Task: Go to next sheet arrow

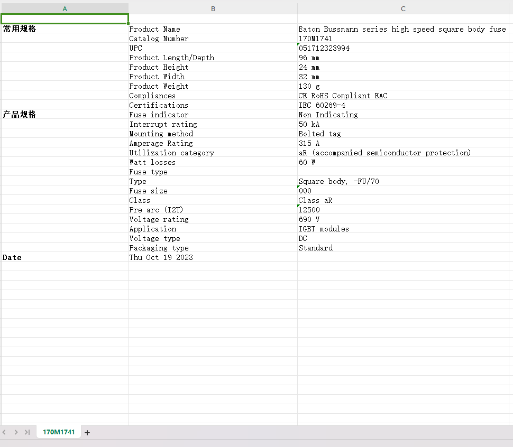Action: 16,432
